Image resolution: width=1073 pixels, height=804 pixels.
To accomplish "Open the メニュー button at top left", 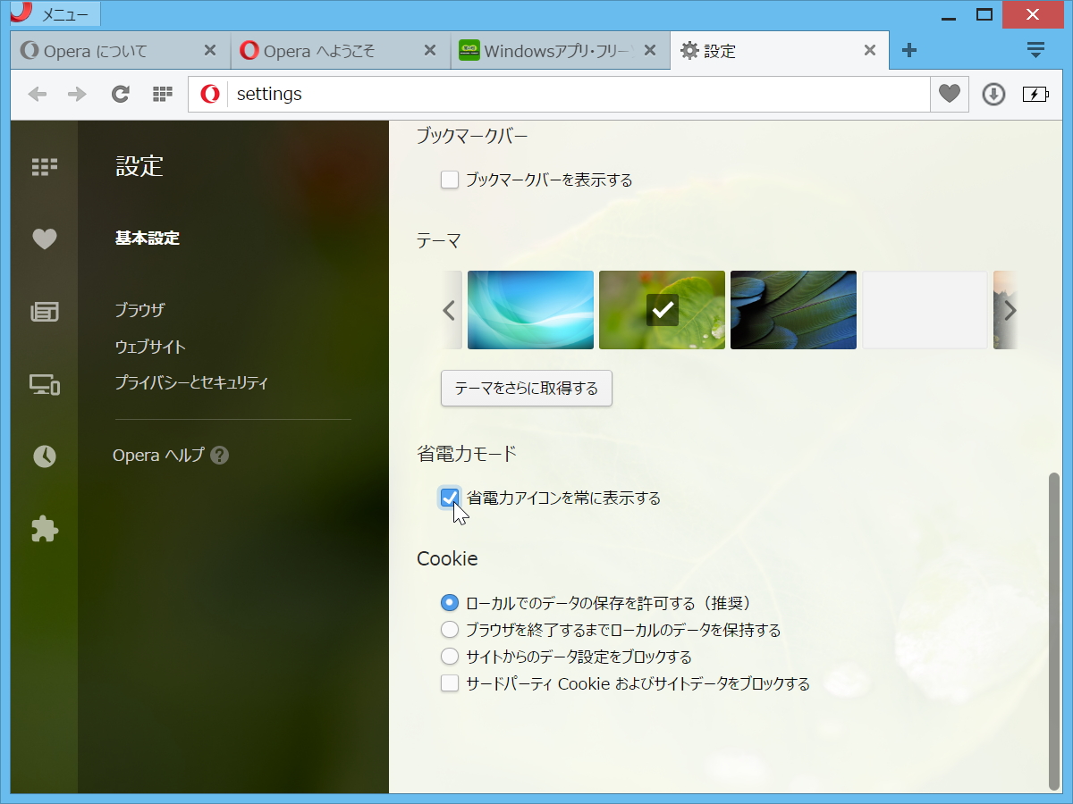I will point(54,13).
